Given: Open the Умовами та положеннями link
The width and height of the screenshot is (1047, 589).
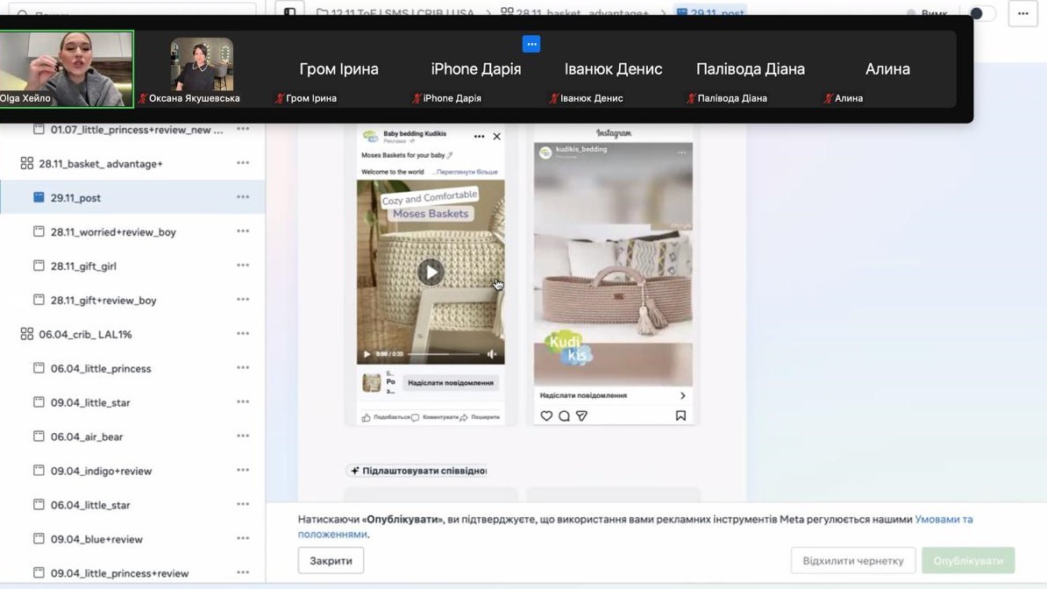Looking at the screenshot, I should pyautogui.click(x=943, y=520).
